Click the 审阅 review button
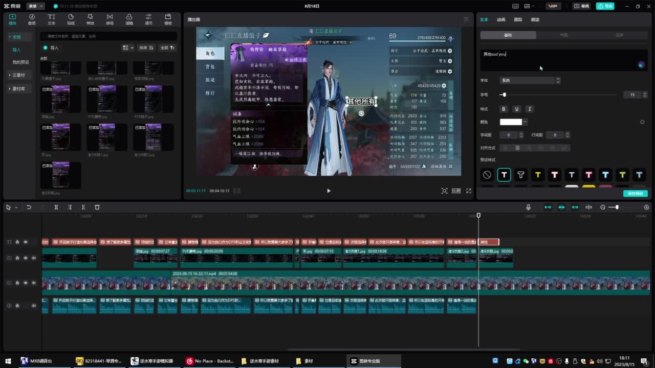The height and width of the screenshot is (368, 655). click(x=582, y=6)
